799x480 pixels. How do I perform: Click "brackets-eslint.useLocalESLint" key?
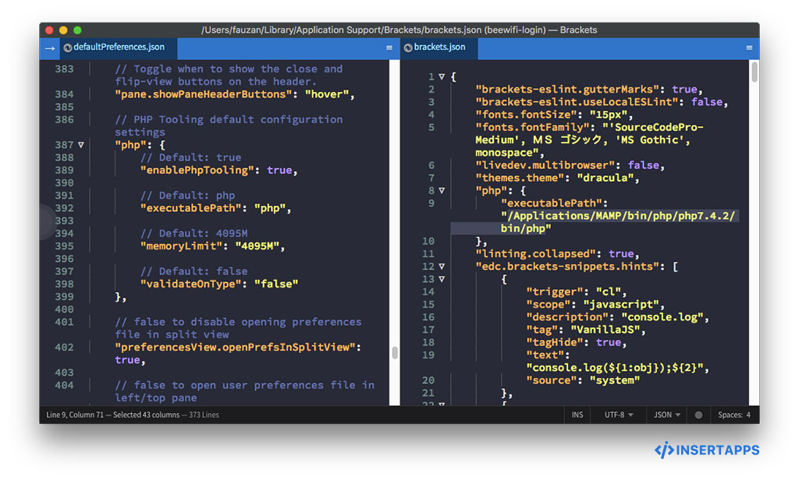coord(577,102)
